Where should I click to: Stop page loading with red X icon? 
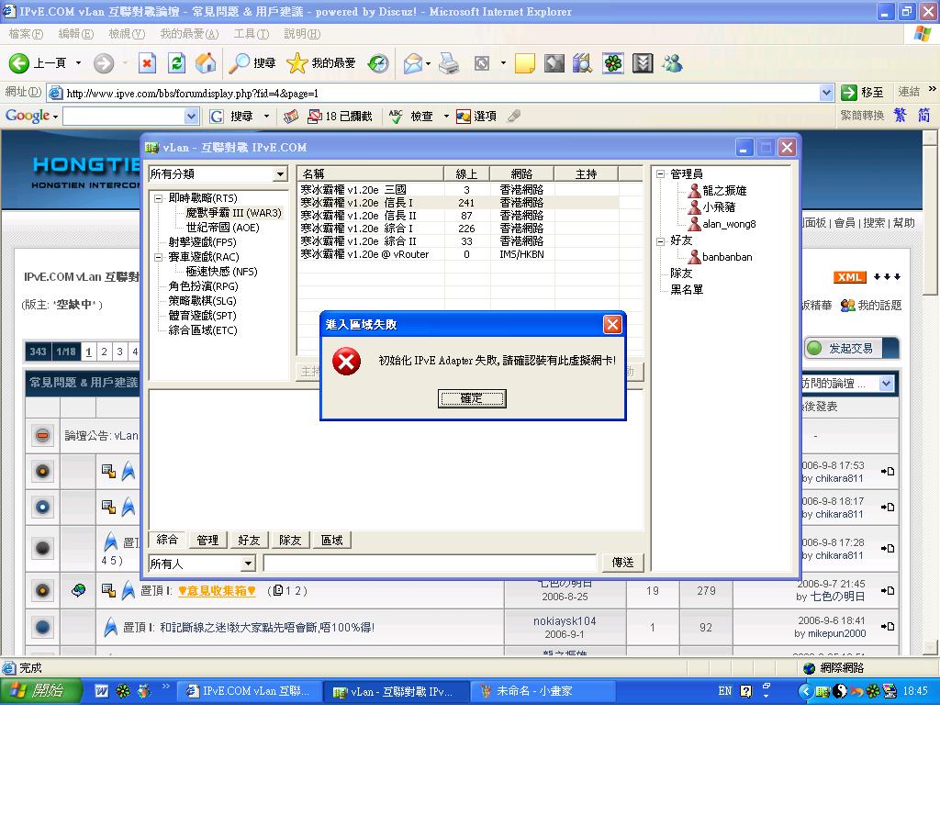click(x=147, y=63)
